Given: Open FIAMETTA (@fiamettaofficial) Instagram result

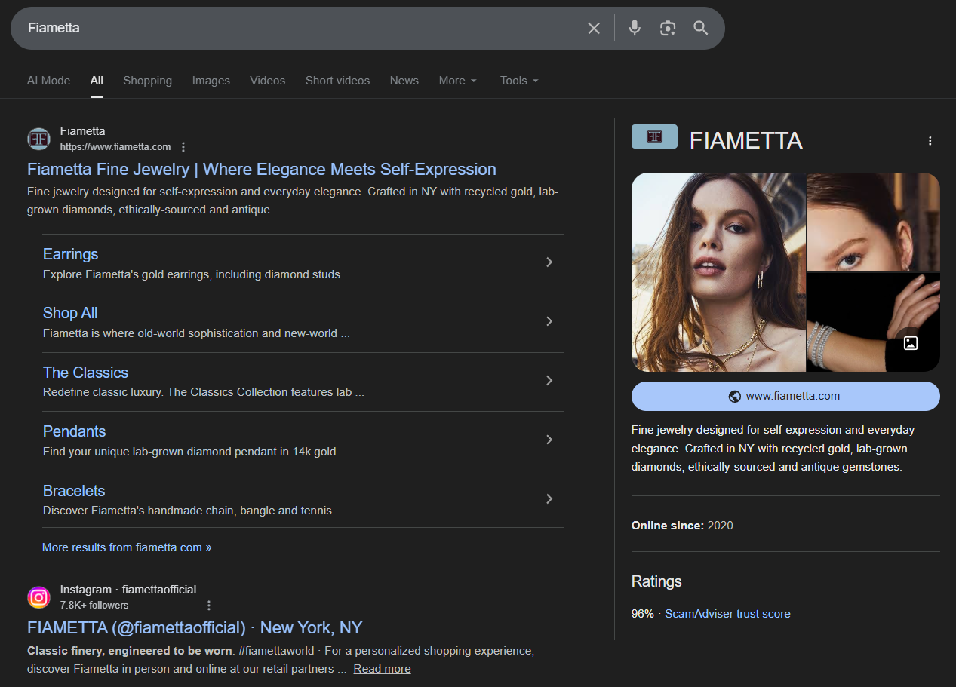Looking at the screenshot, I should pyautogui.click(x=195, y=627).
